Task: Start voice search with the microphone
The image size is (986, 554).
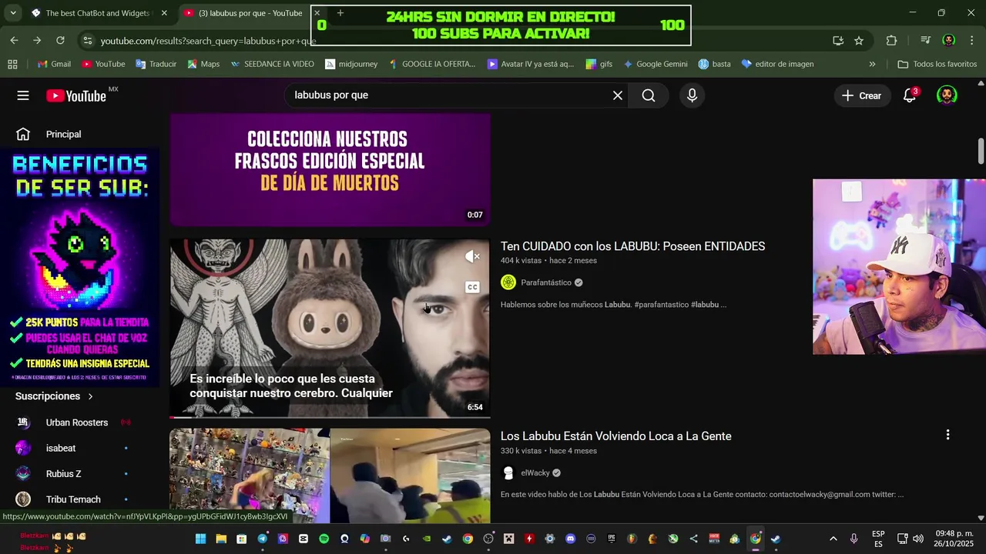Action: (x=692, y=95)
